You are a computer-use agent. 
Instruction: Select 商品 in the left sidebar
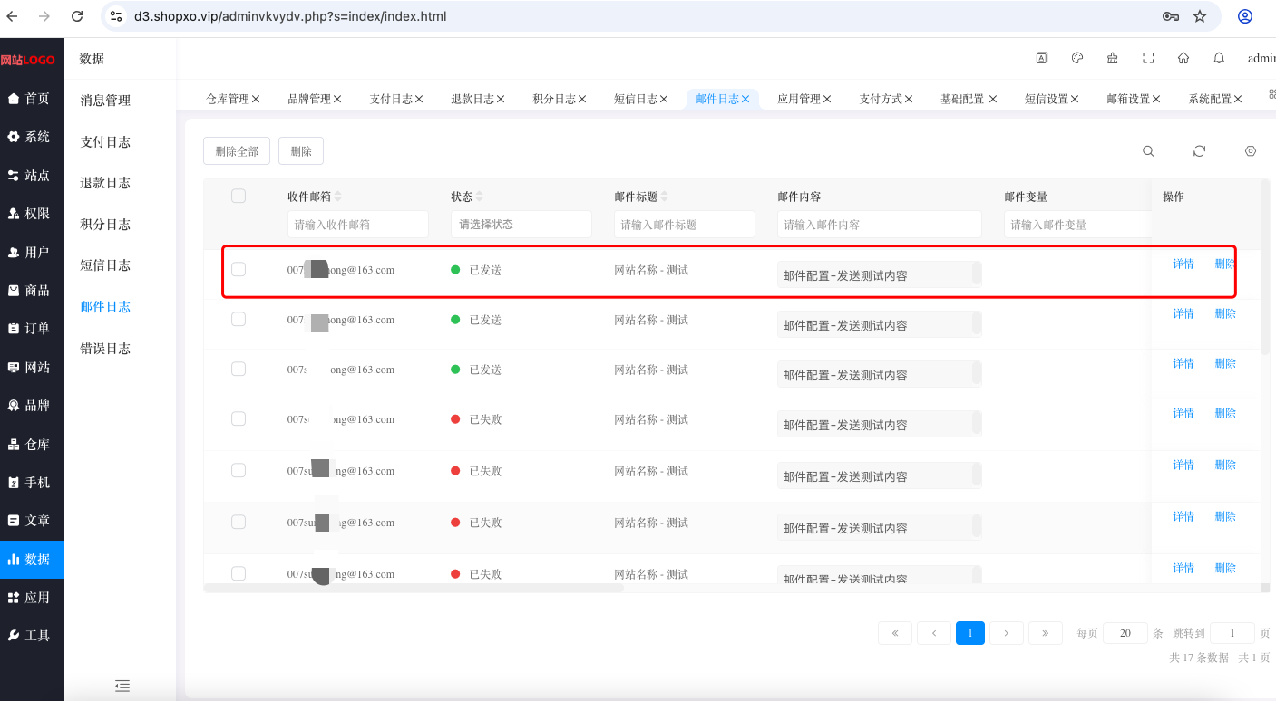pos(32,291)
